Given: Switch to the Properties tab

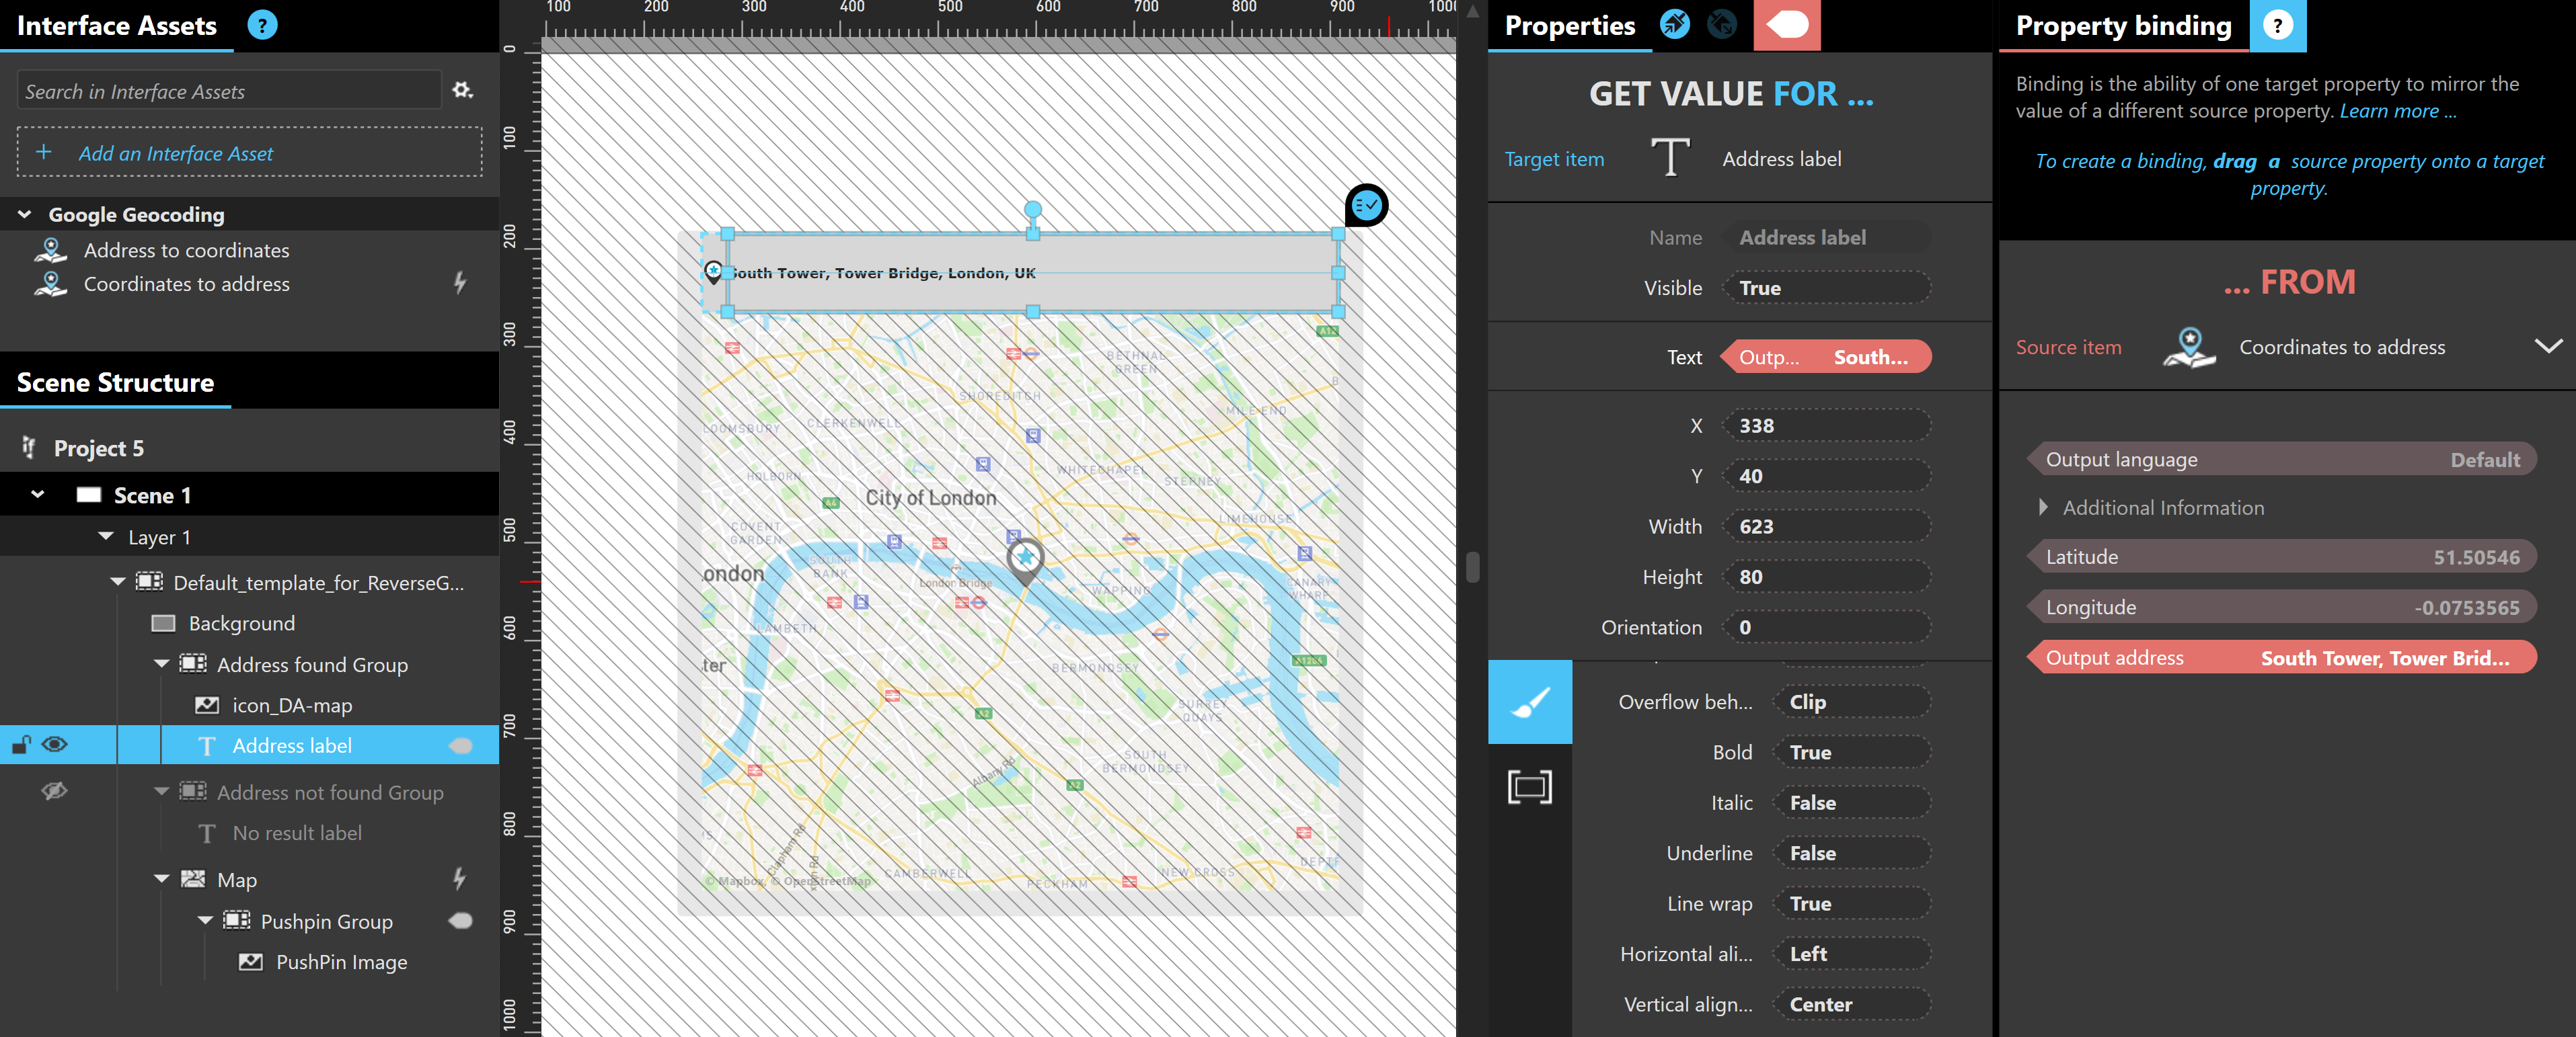Looking at the screenshot, I should (1569, 26).
